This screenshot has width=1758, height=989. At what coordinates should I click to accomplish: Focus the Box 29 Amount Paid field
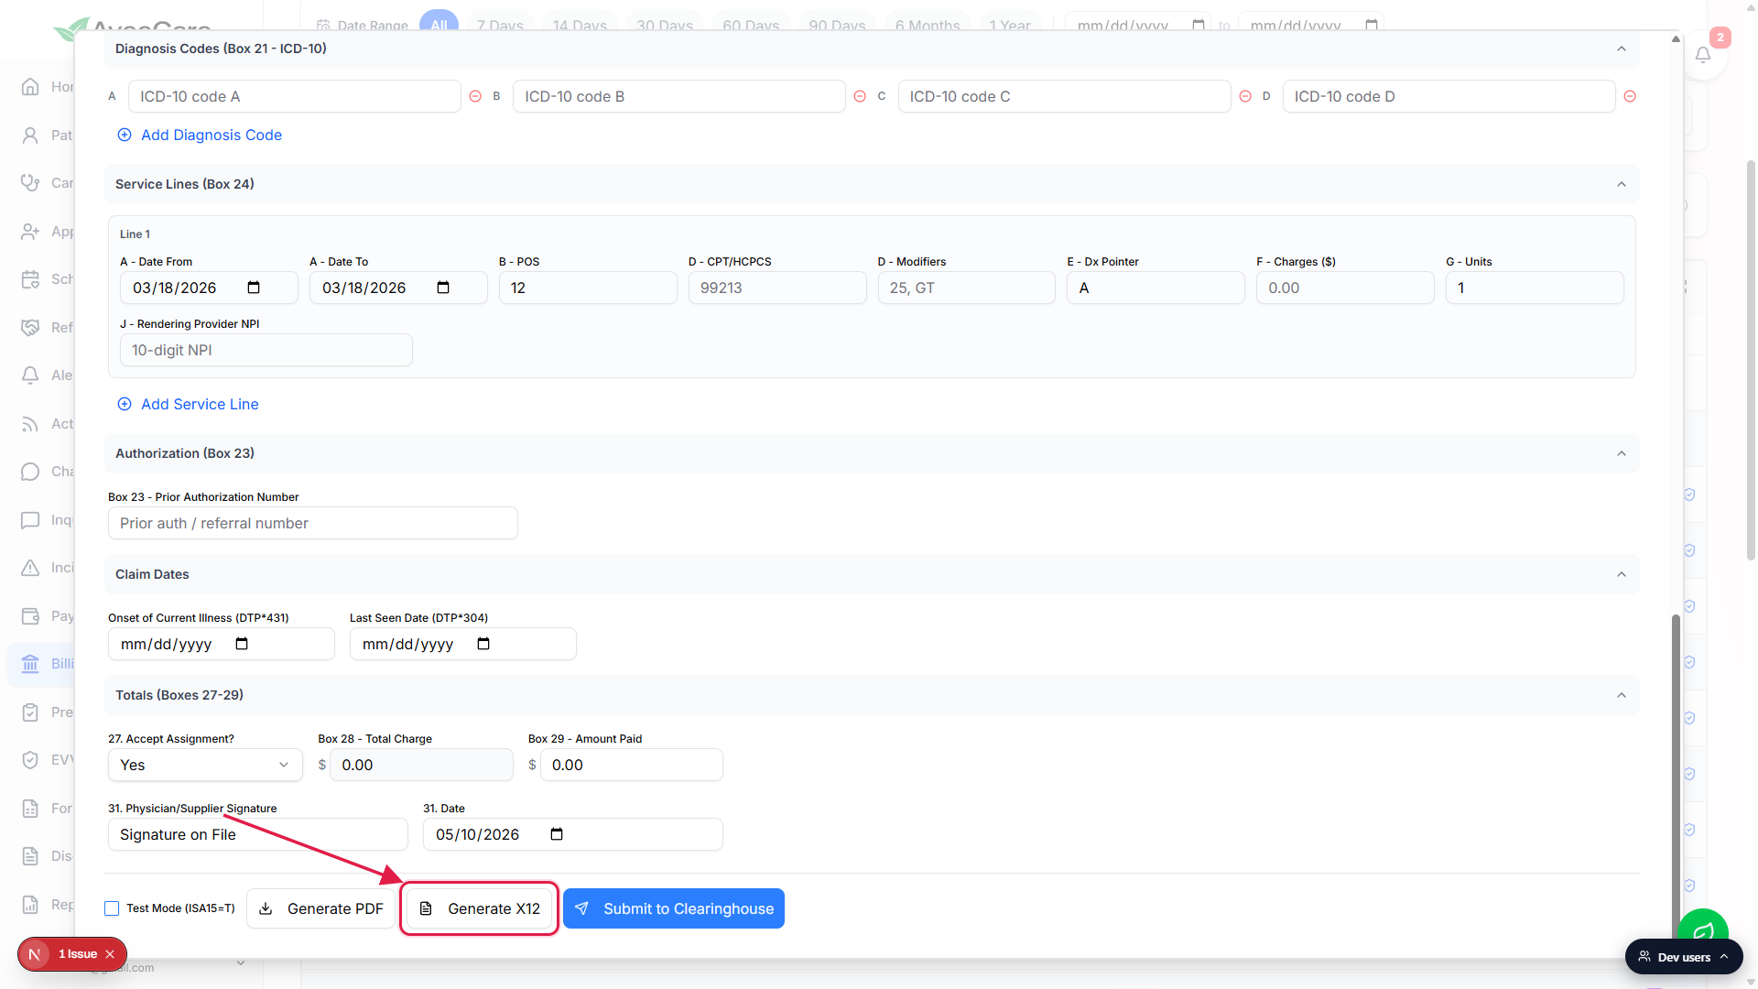632,765
